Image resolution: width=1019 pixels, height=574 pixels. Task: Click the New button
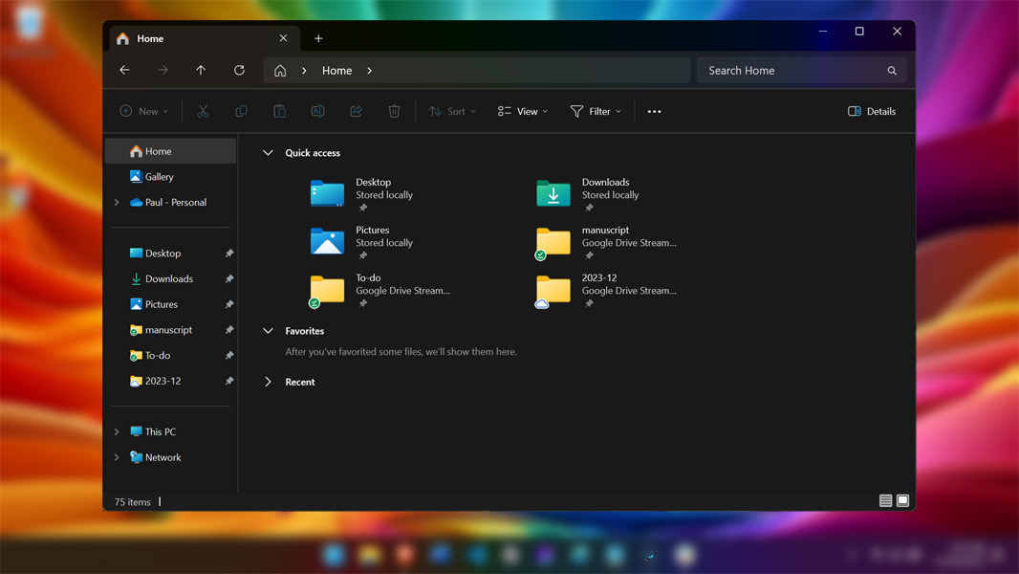click(142, 111)
